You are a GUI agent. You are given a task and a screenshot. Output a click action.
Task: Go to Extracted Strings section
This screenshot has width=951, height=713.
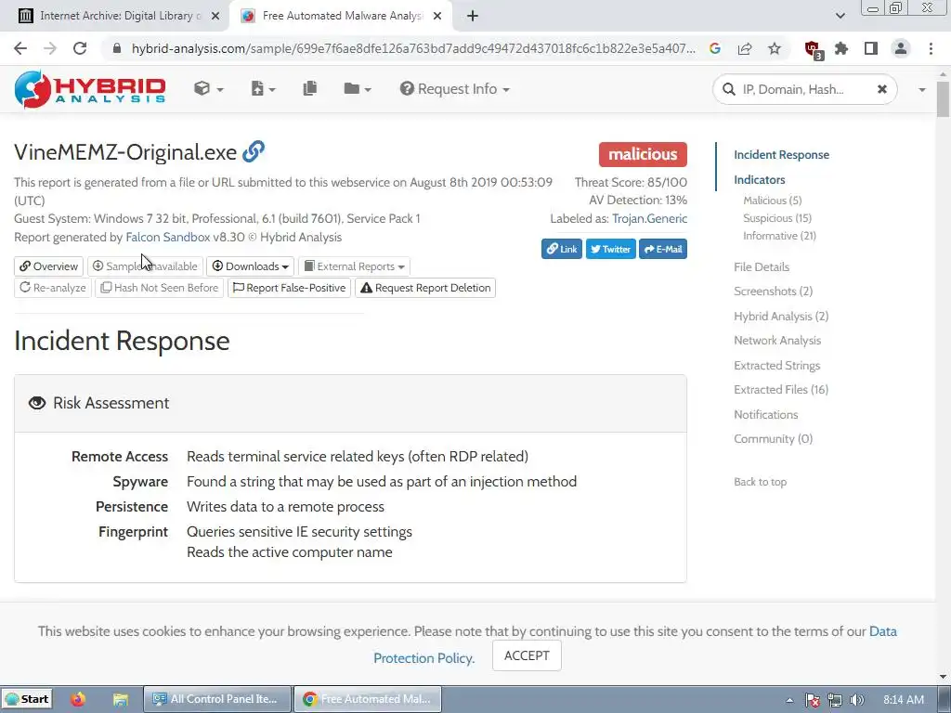point(776,365)
